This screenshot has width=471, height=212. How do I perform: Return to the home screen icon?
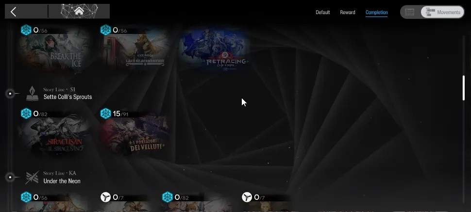79,11
